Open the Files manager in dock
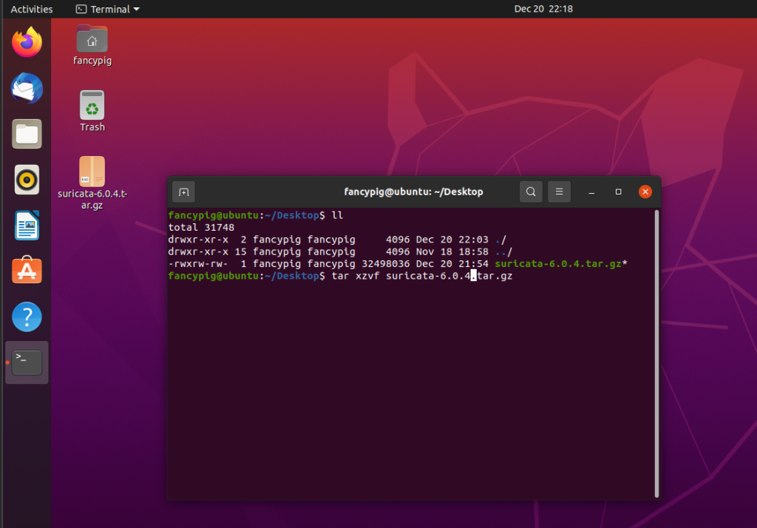 pyautogui.click(x=27, y=134)
